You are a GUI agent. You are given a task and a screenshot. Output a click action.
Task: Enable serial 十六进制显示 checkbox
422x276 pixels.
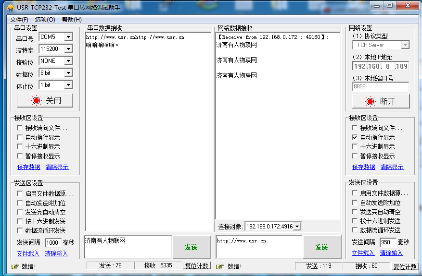20,146
